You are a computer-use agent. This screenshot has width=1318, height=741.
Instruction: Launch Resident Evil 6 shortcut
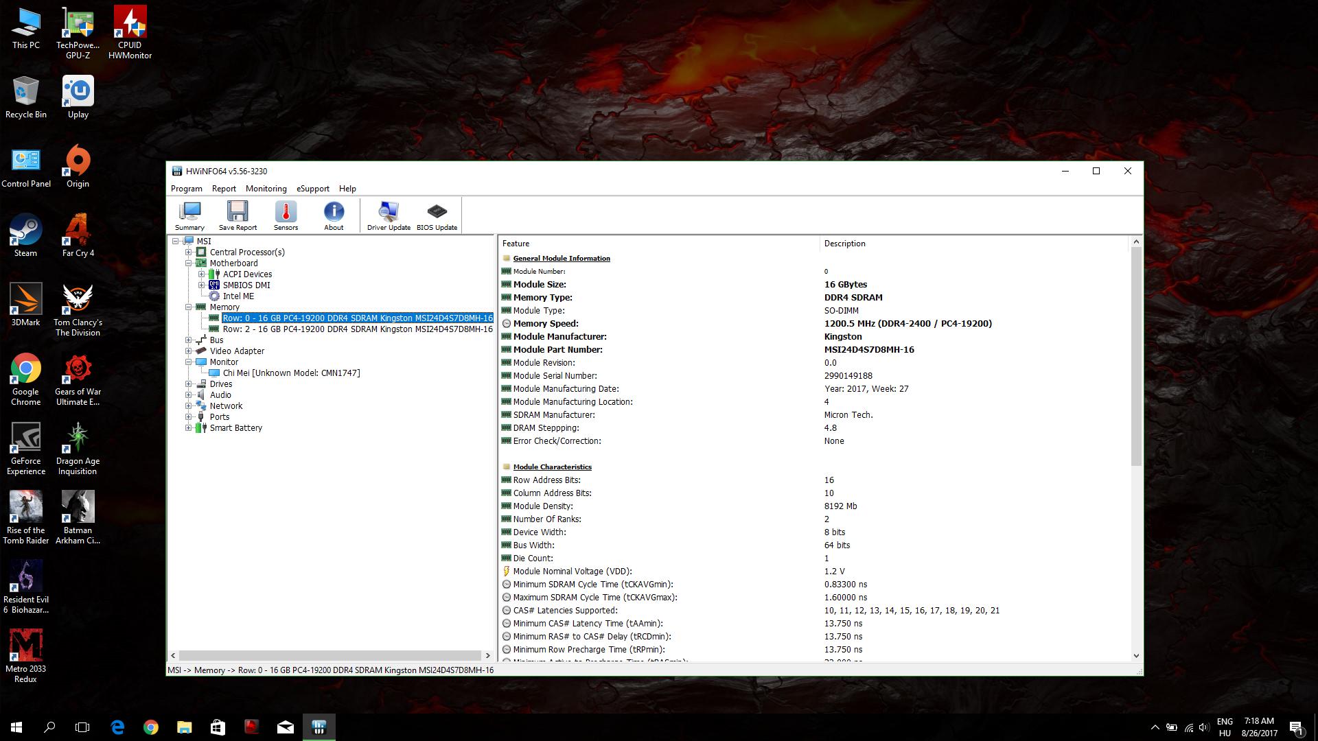point(26,587)
